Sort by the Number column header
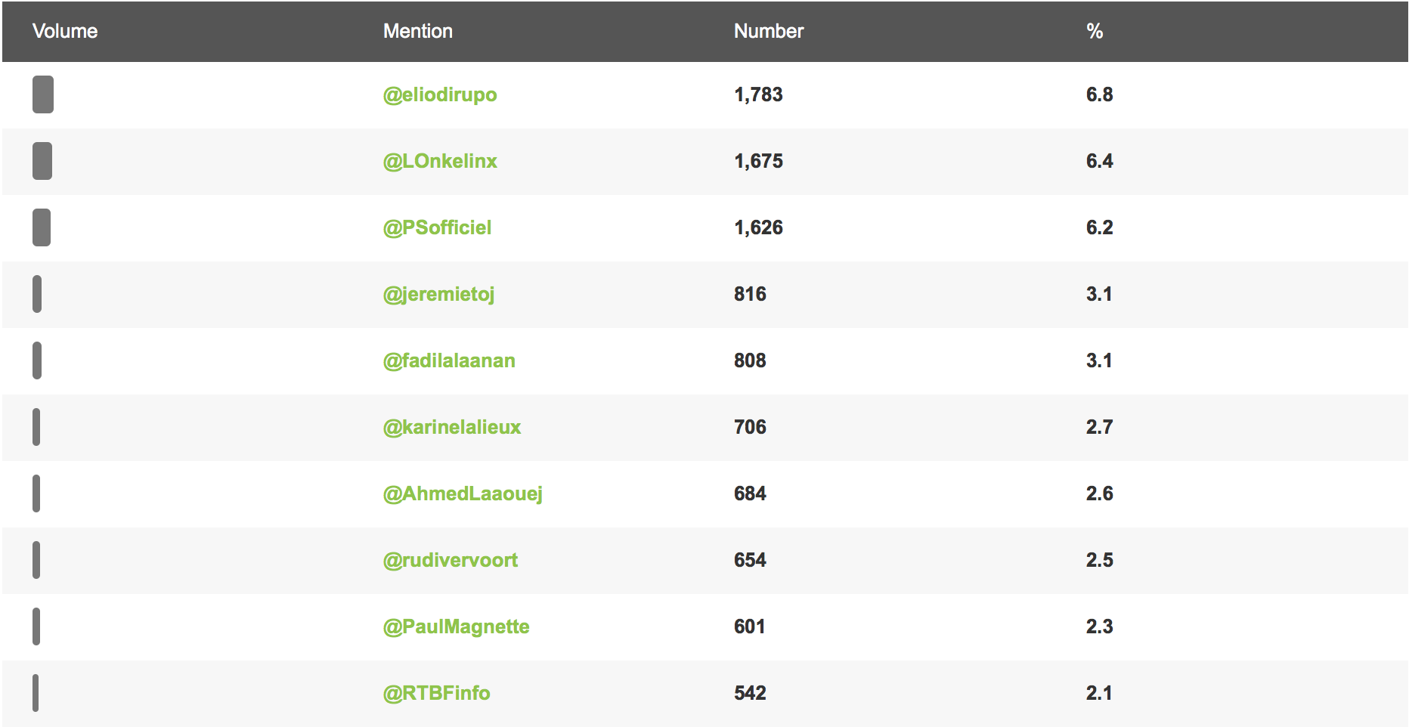The height and width of the screenshot is (727, 1409). (769, 31)
